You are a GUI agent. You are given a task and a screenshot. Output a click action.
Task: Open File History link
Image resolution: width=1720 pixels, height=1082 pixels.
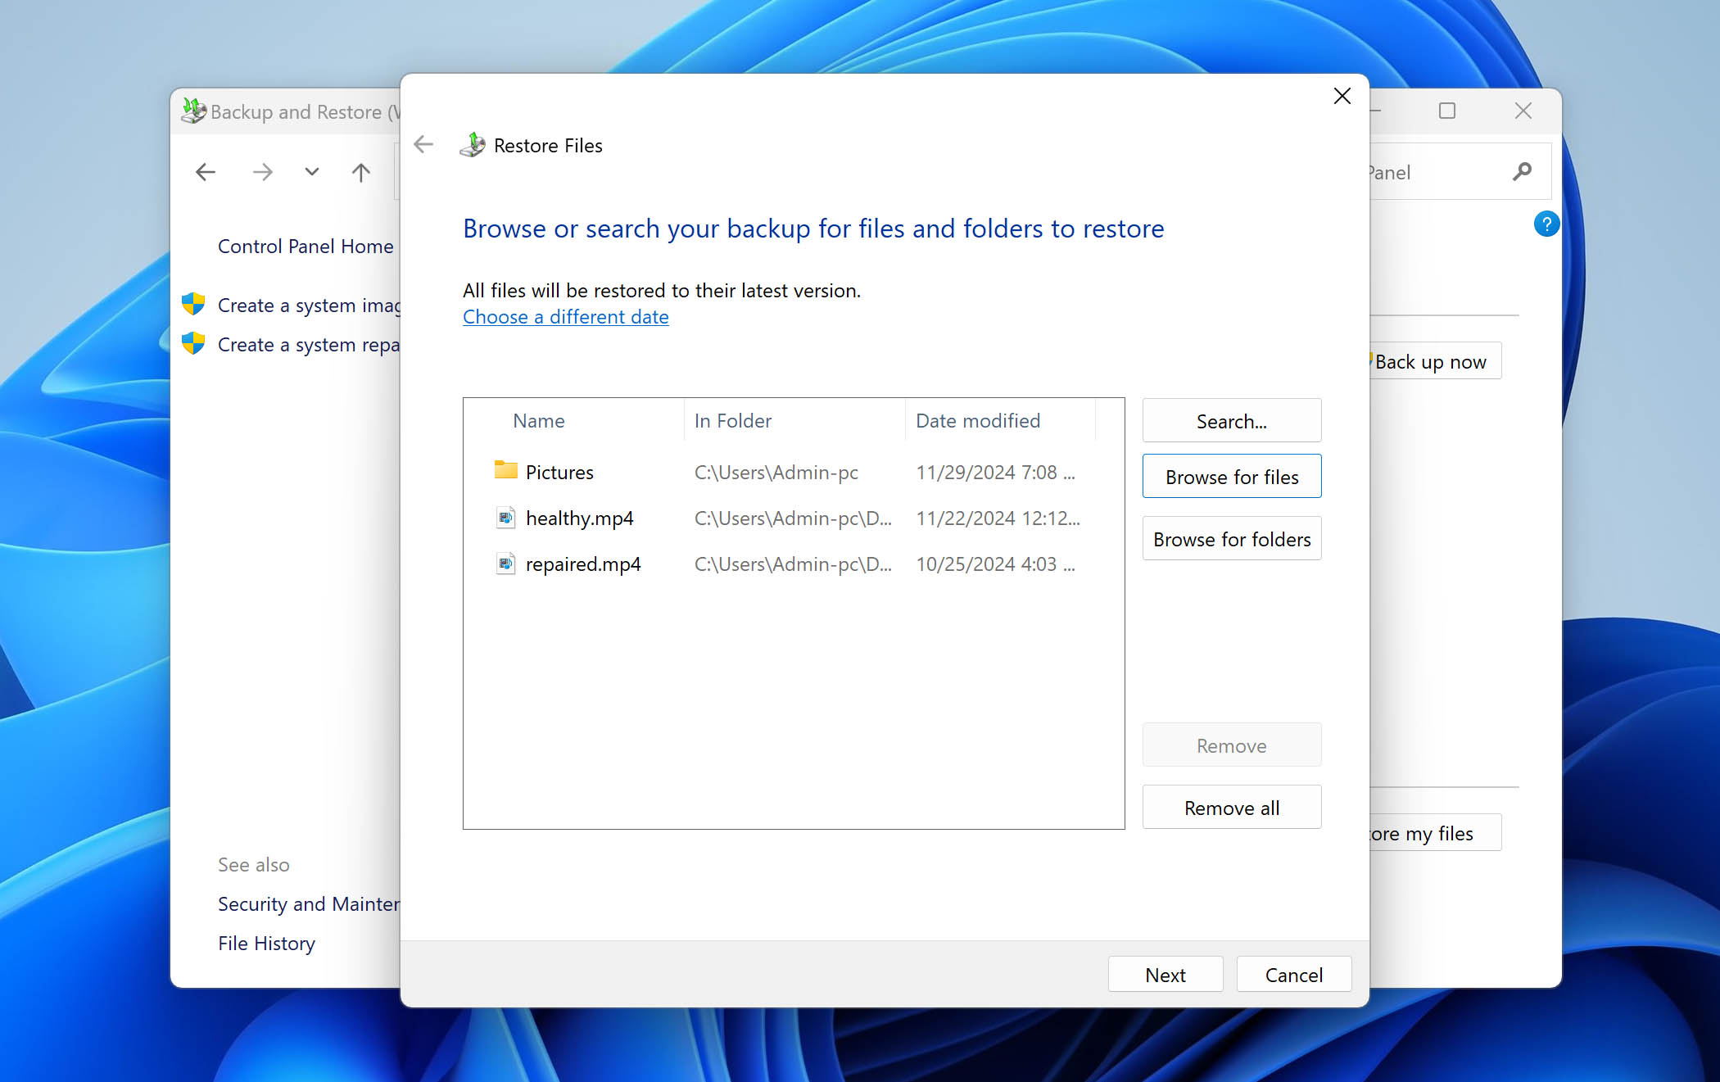pos(265,943)
